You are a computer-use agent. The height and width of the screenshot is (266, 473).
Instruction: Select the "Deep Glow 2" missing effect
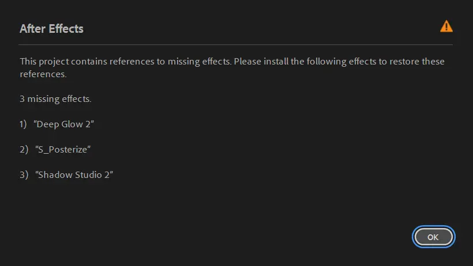coord(63,124)
